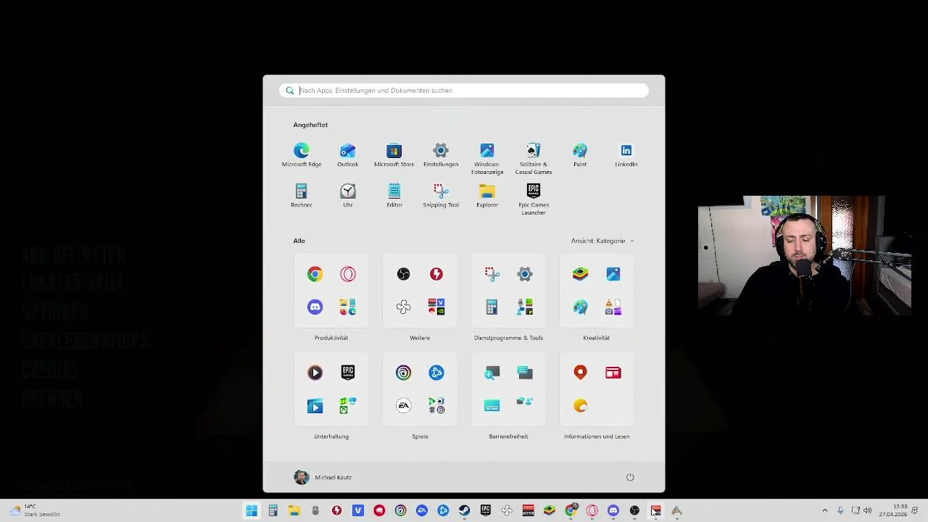Expand Dienstprogramme & Tools grouped mini-icons
928x522 pixels.
(x=525, y=307)
